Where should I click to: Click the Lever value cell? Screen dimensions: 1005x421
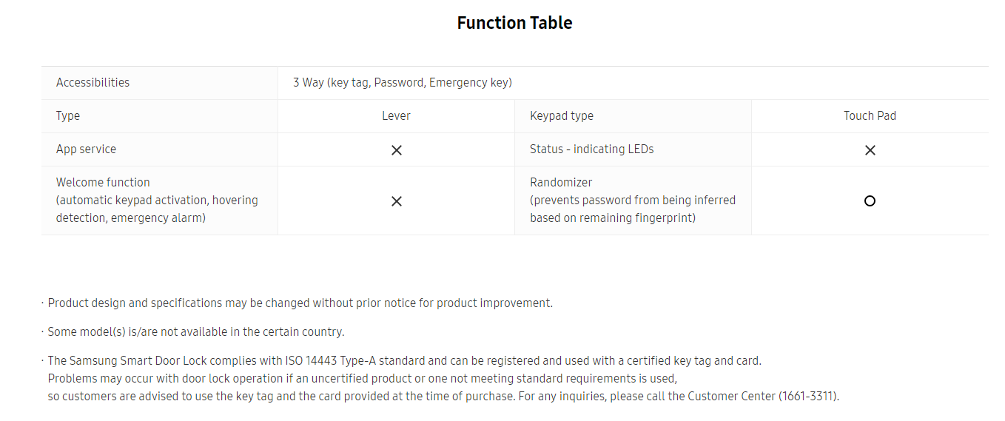396,116
